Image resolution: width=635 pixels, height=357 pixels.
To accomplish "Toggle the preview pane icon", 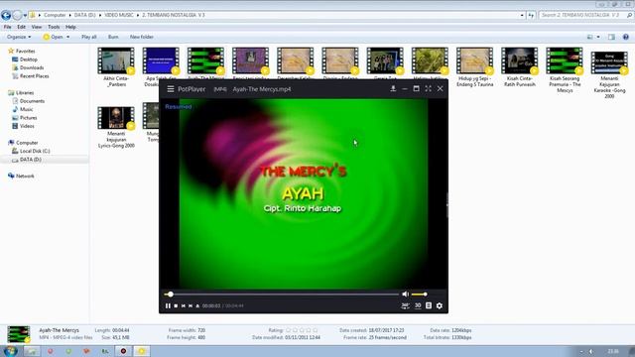I will pyautogui.click(x=611, y=37).
